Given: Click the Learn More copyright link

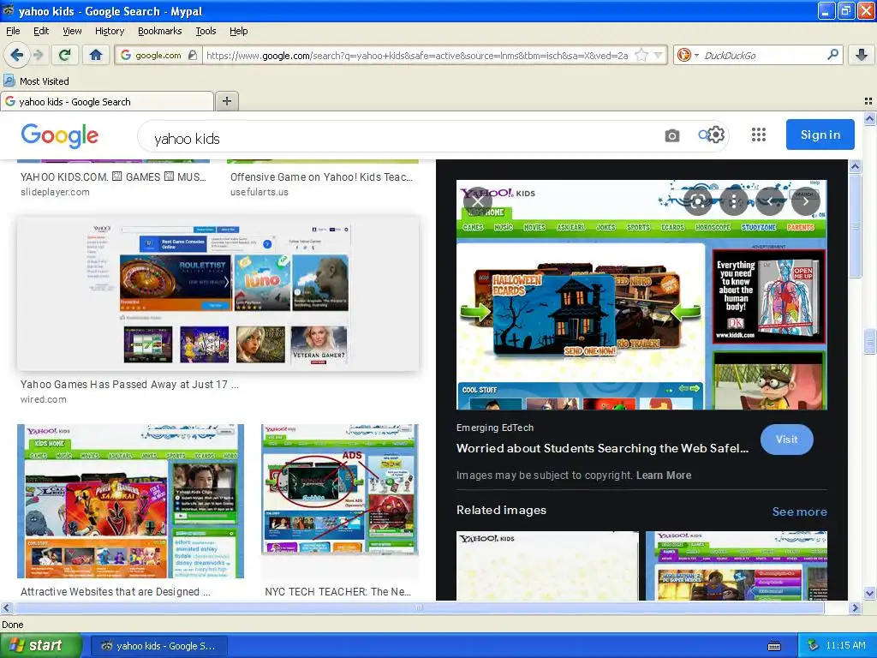Looking at the screenshot, I should [x=664, y=475].
